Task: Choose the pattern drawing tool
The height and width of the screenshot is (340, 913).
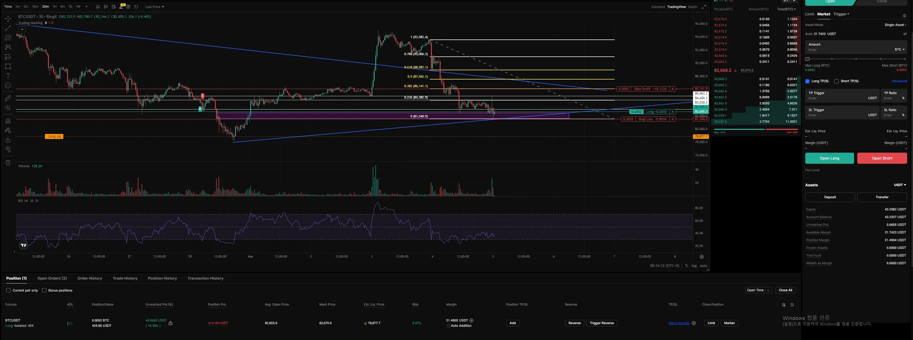Action: click(x=8, y=47)
